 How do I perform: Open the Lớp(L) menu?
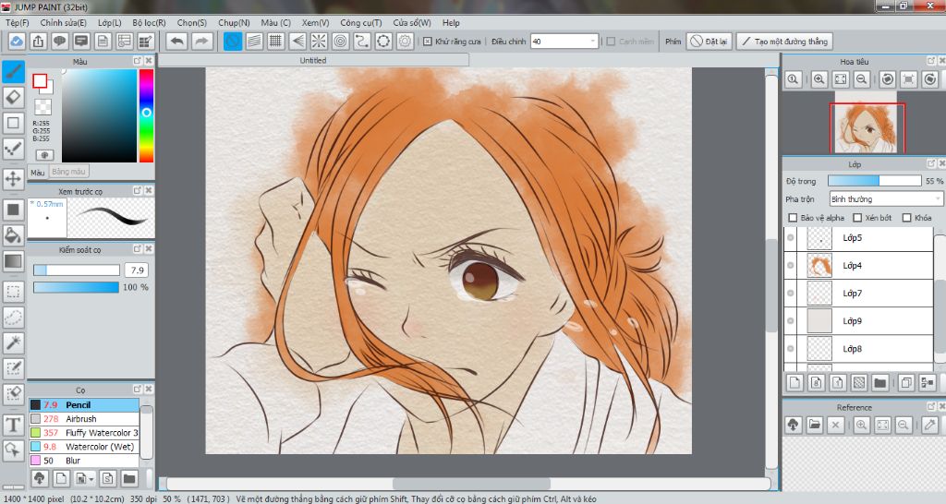pyautogui.click(x=109, y=22)
